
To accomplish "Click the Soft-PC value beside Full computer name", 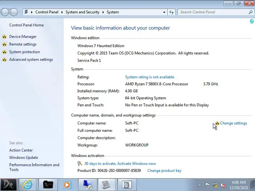I will pos(132,131).
